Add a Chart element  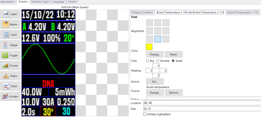coord(10,86)
